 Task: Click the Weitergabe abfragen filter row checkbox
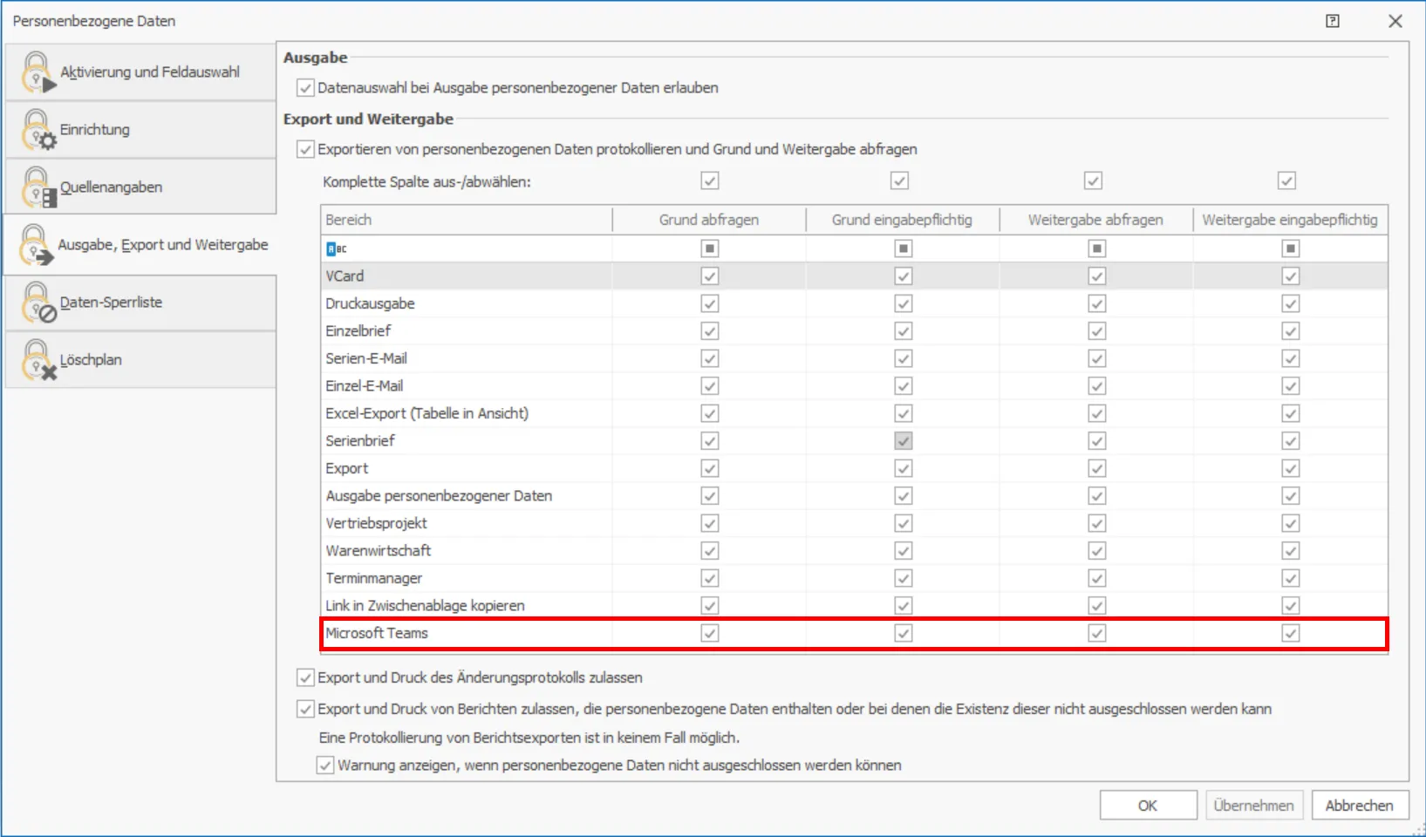pyautogui.click(x=1097, y=249)
